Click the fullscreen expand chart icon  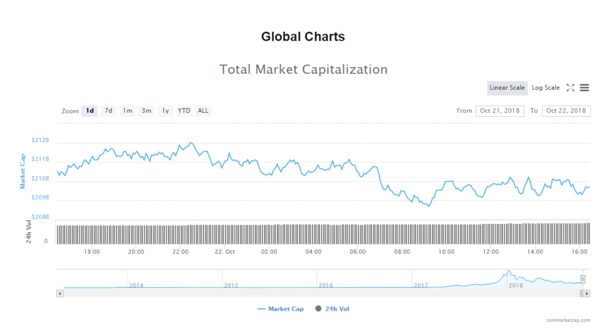pyautogui.click(x=571, y=88)
